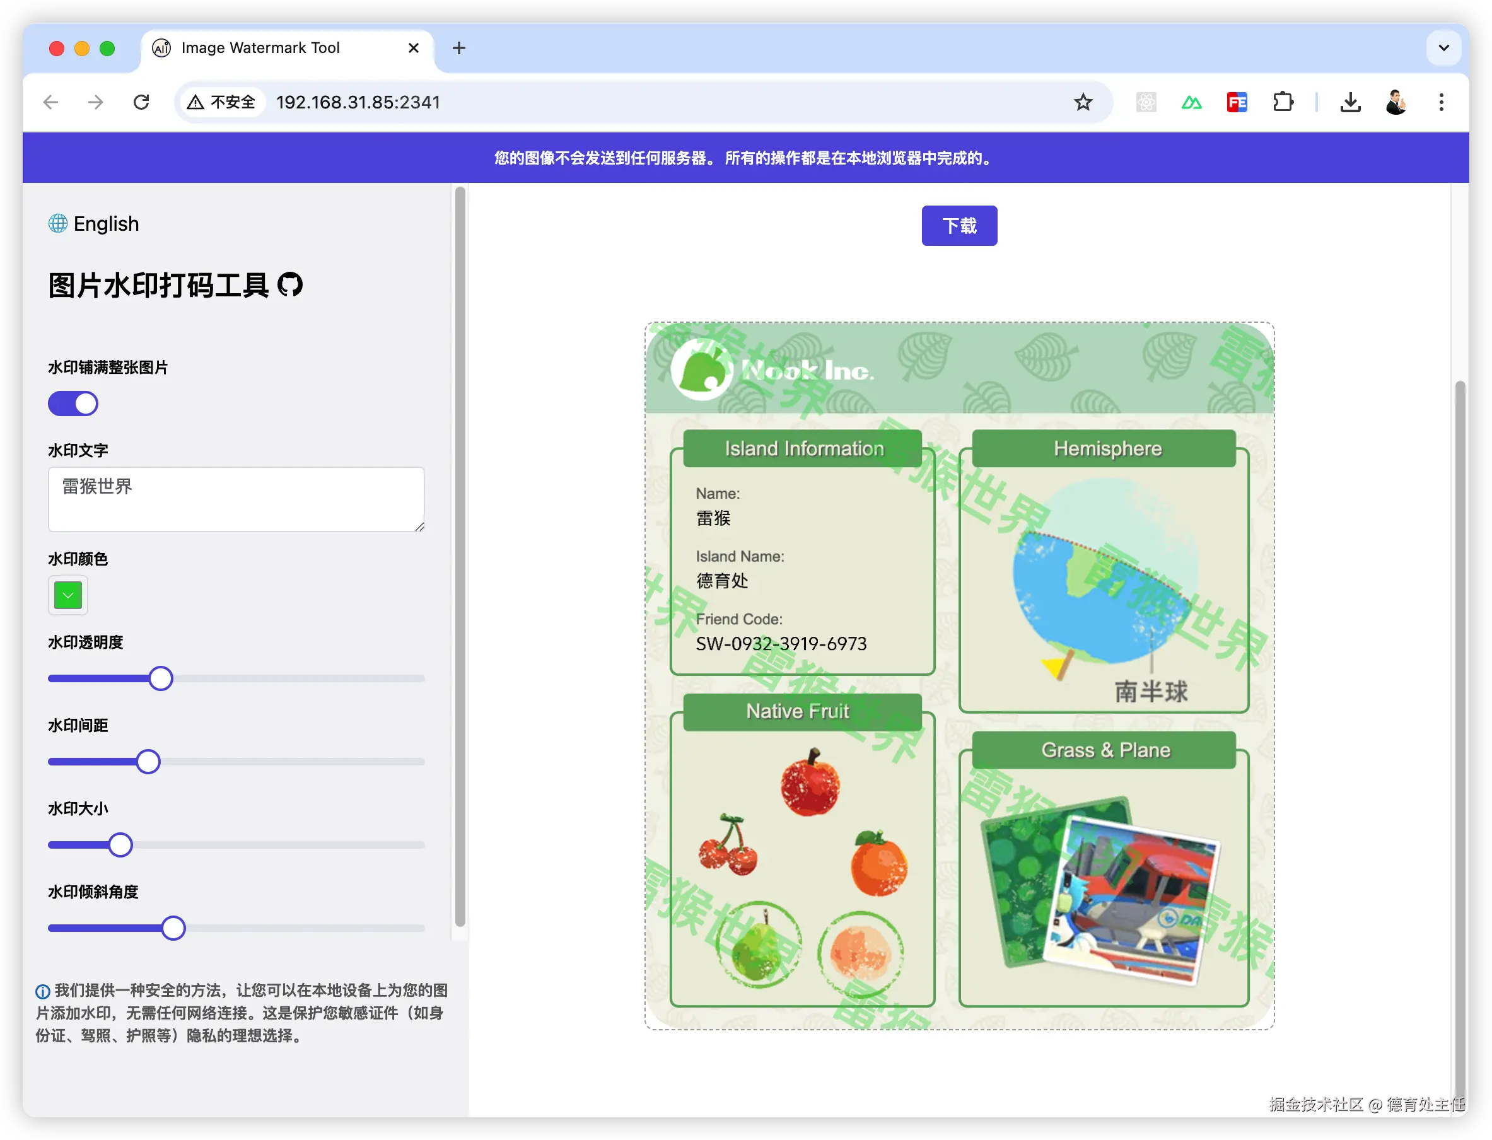The image size is (1492, 1140).
Task: Toggle 水印铺满整张图片 switch off
Action: pyautogui.click(x=73, y=404)
